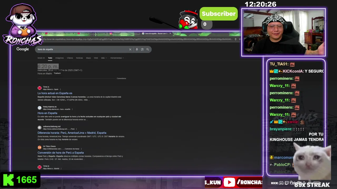Expand the Herramientas dropdown
The image size is (337, 189).
click(x=117, y=58)
